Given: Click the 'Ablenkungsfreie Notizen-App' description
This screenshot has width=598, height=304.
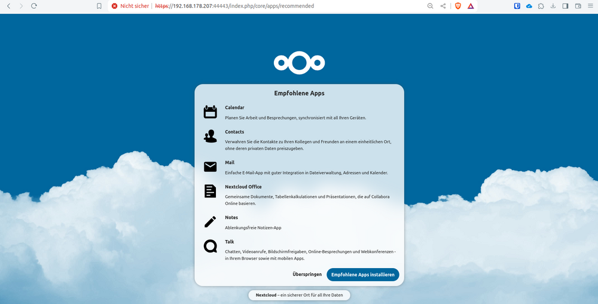Looking at the screenshot, I should tap(253, 228).
